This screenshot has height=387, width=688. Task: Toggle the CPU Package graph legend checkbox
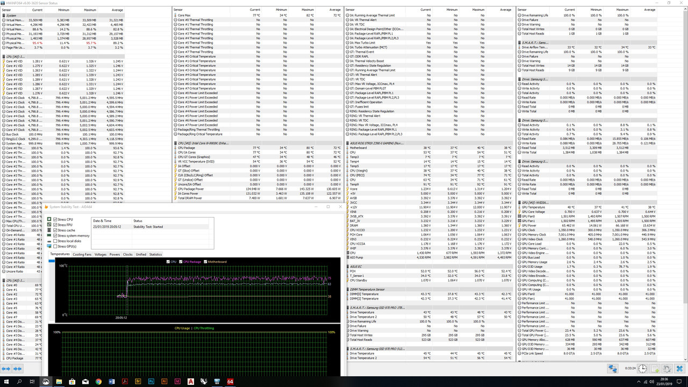pyautogui.click(x=181, y=262)
